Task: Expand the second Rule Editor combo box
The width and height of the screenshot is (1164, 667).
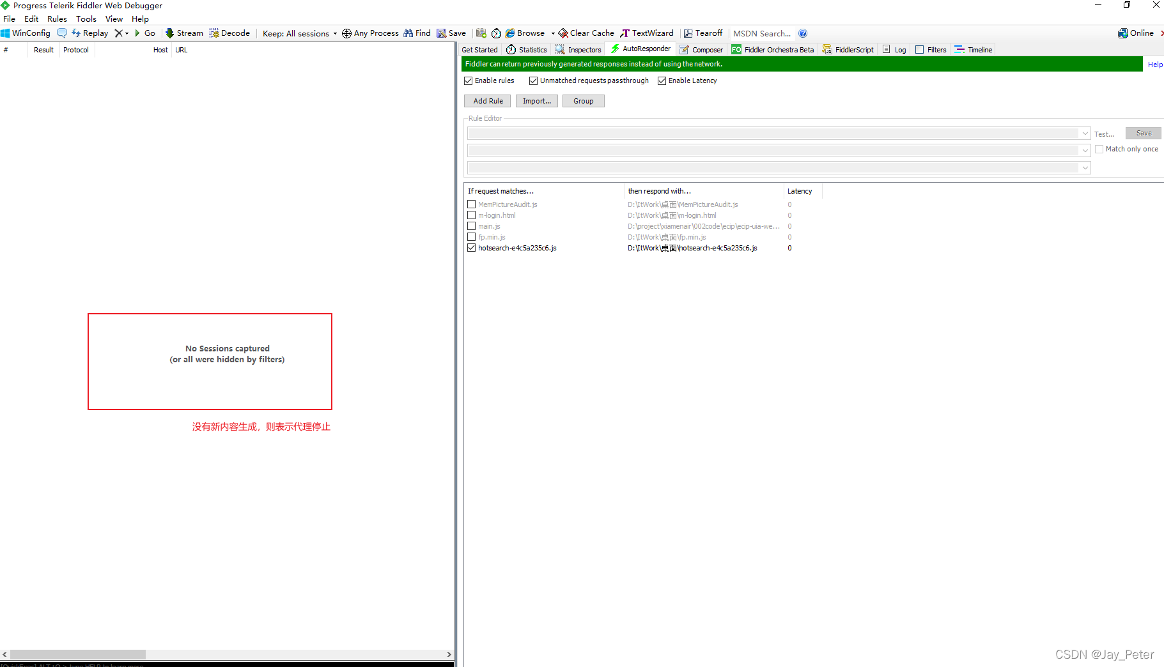Action: point(1085,151)
